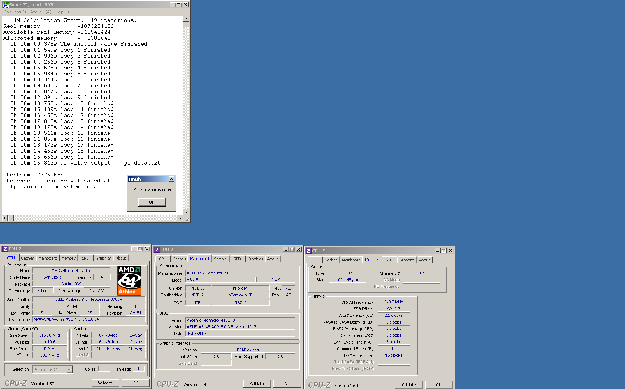Click the Super PI horizontal scrollbar right arrow
The image size is (625, 390).
click(x=180, y=218)
